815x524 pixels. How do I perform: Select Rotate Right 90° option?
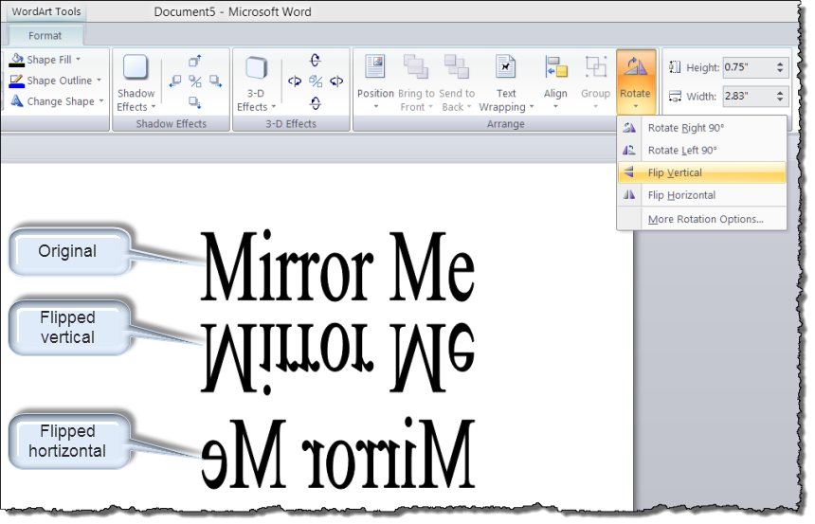701,128
